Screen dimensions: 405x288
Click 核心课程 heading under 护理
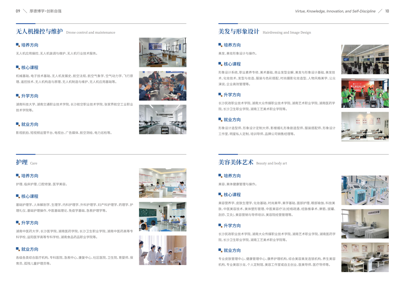coord(30,197)
